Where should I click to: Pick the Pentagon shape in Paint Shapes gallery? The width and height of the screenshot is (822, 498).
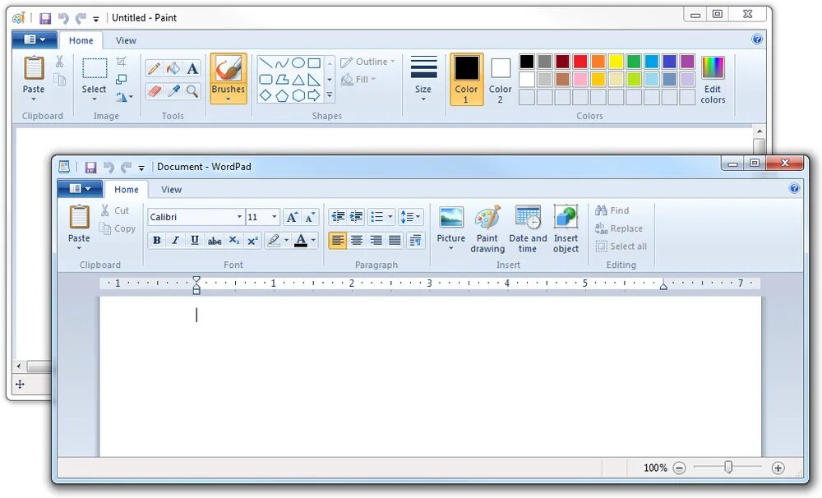point(282,95)
